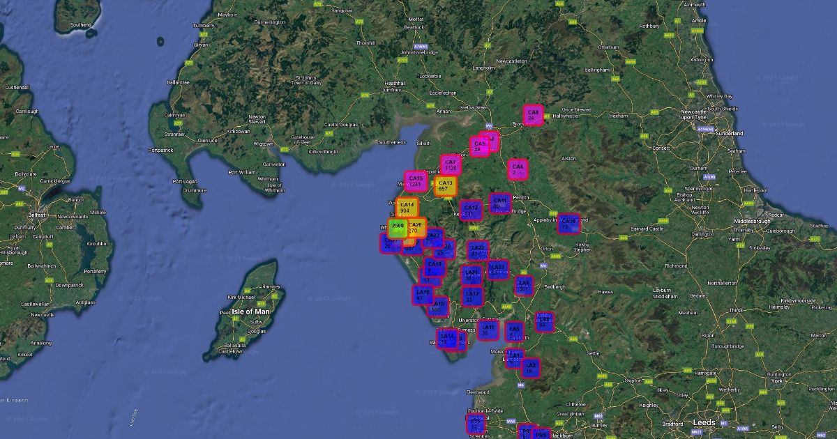Click the orange CA13 marker
The width and height of the screenshot is (837, 439).
pos(445,186)
